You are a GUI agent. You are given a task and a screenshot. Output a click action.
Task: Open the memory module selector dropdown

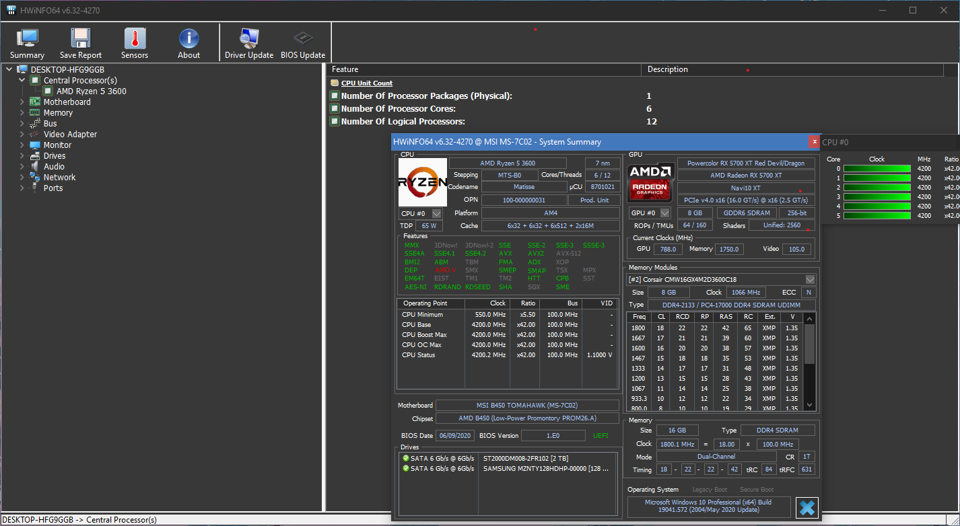(x=810, y=279)
